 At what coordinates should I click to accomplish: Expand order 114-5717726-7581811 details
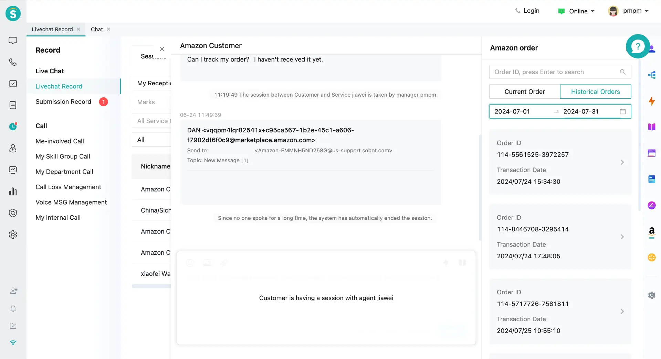[622, 312]
